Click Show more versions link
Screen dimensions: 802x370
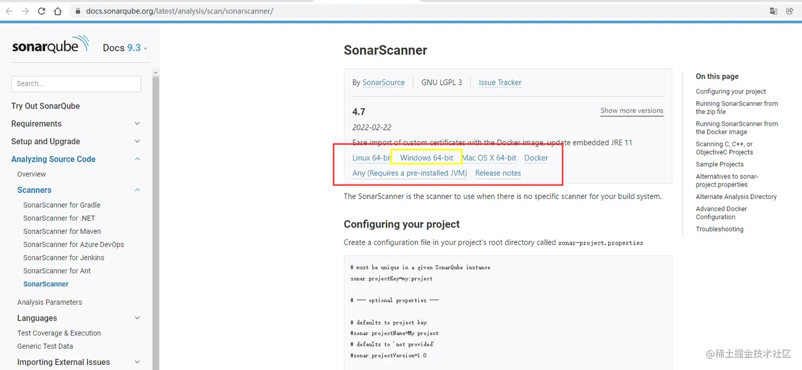point(632,111)
